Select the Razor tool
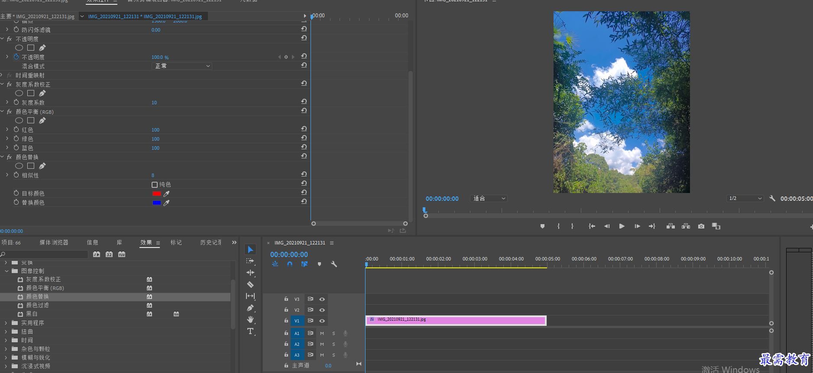The image size is (813, 373). coord(250,284)
